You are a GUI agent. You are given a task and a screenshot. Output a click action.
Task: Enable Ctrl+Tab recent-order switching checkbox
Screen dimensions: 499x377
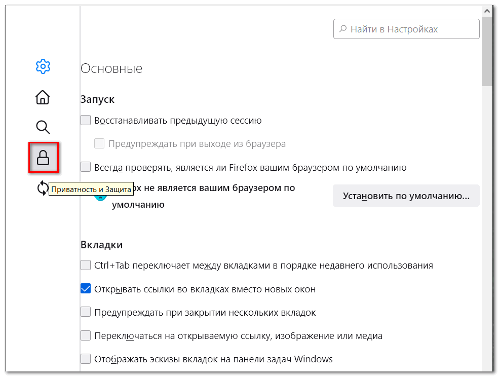86,265
